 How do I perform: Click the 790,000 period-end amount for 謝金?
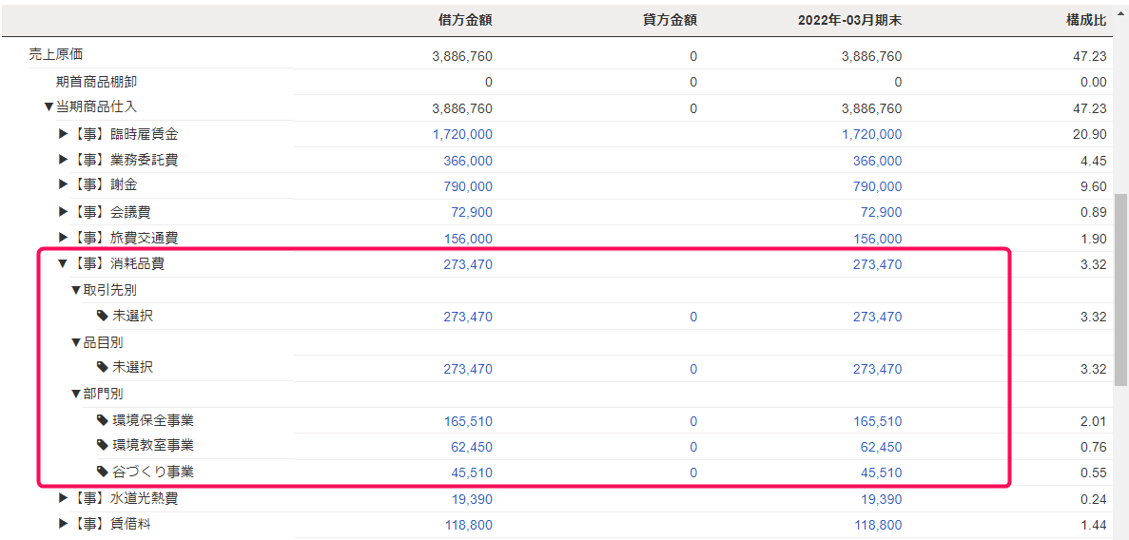pos(877,186)
